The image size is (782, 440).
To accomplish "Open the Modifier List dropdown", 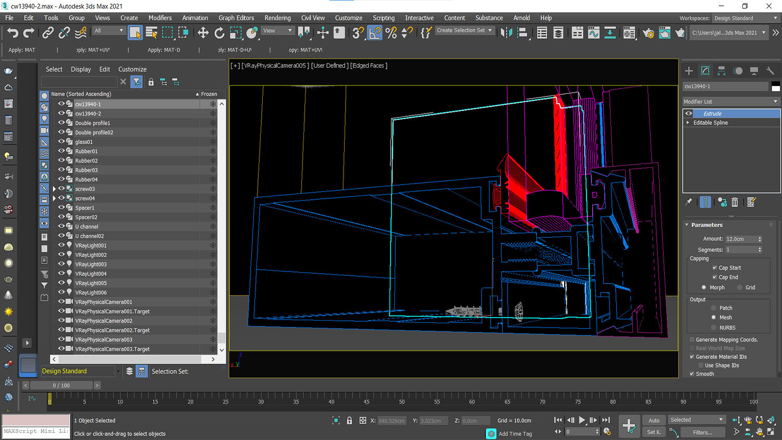I will [x=731, y=102].
